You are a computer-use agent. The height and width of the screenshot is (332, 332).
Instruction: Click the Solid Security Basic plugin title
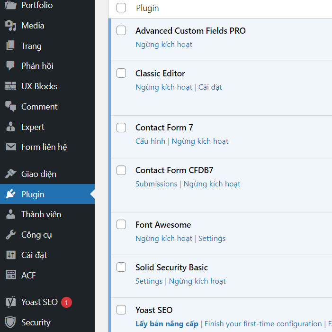tap(171, 267)
